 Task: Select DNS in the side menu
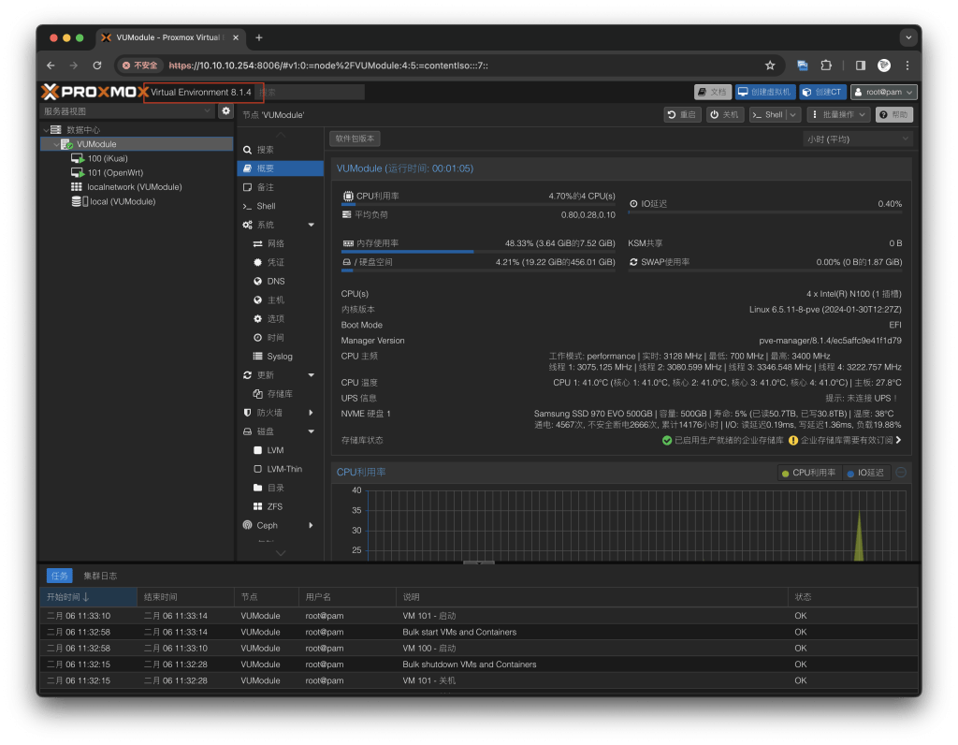275,281
